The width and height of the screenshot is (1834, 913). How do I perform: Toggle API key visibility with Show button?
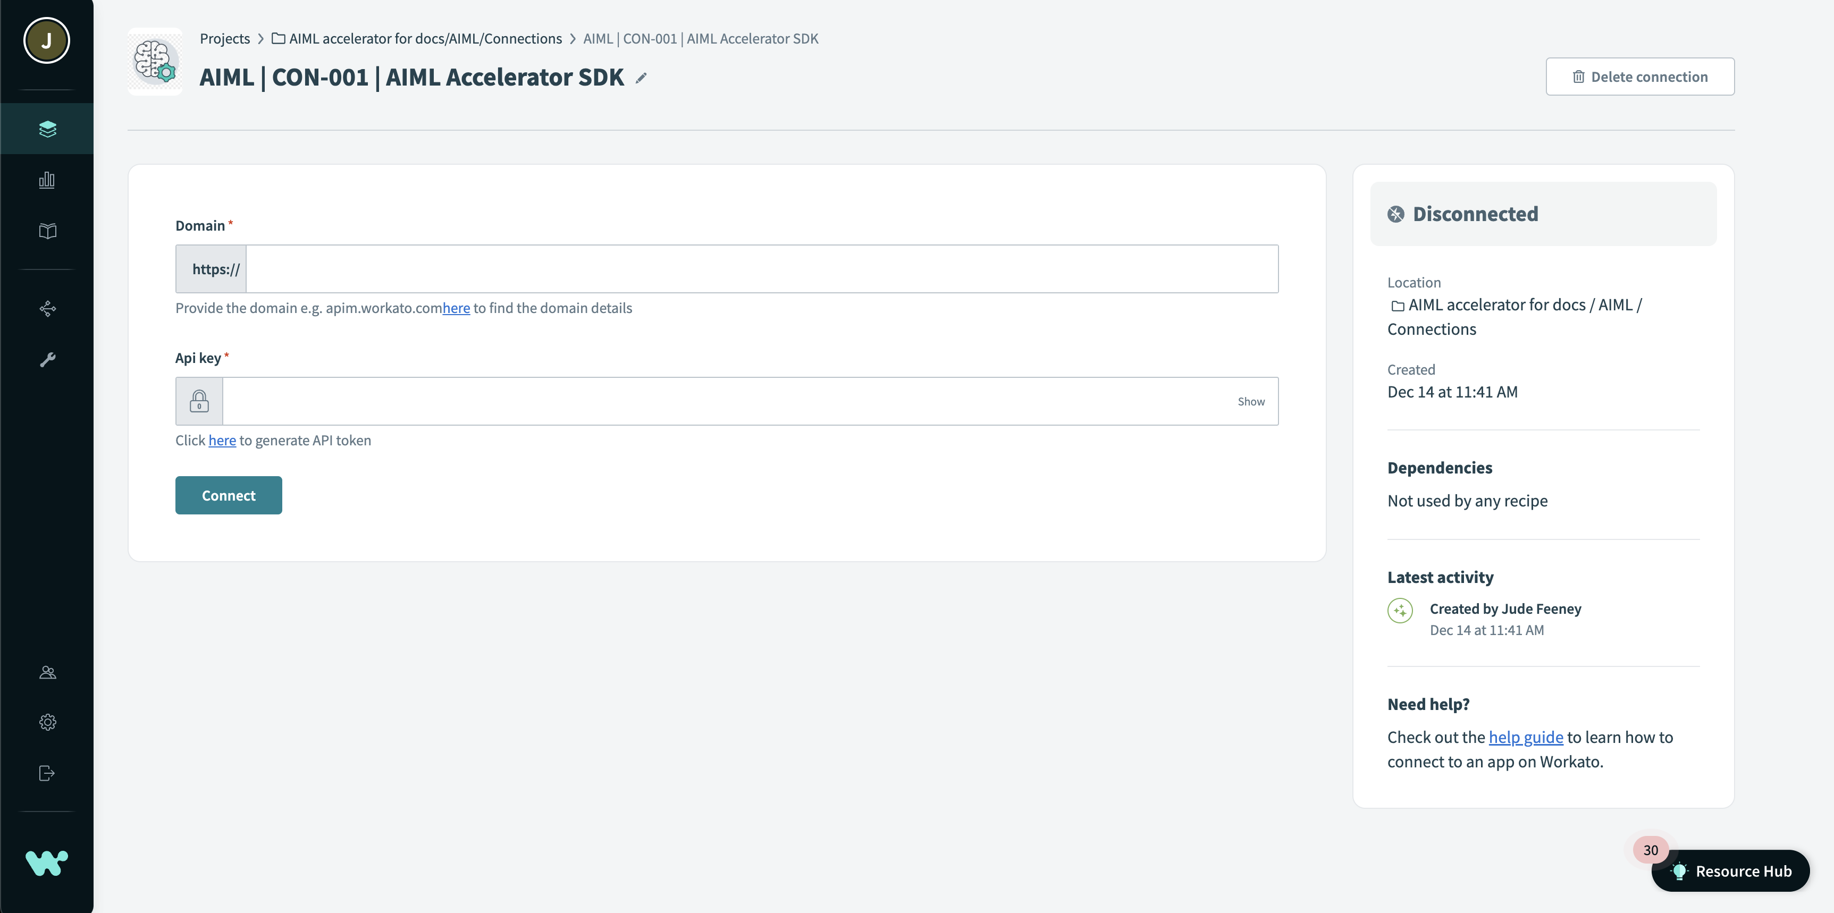pyautogui.click(x=1251, y=401)
